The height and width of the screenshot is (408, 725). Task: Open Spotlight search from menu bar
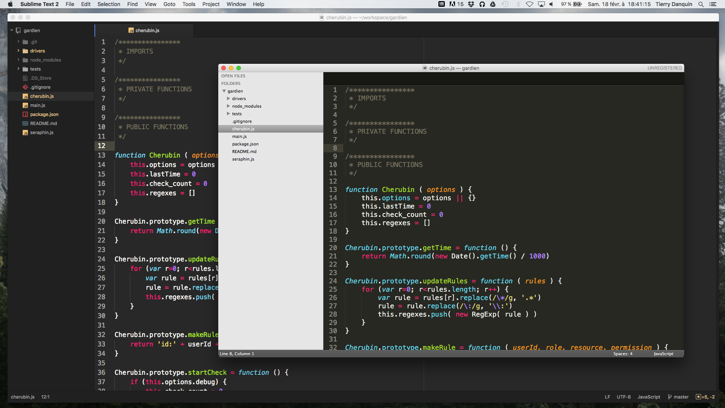click(701, 4)
